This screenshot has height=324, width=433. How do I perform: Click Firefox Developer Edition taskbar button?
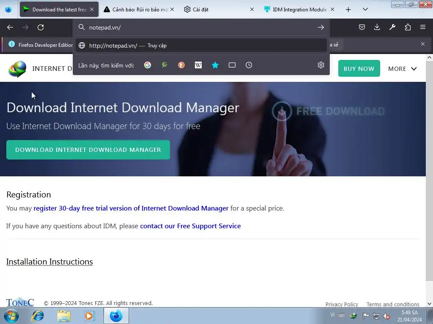tap(116, 316)
